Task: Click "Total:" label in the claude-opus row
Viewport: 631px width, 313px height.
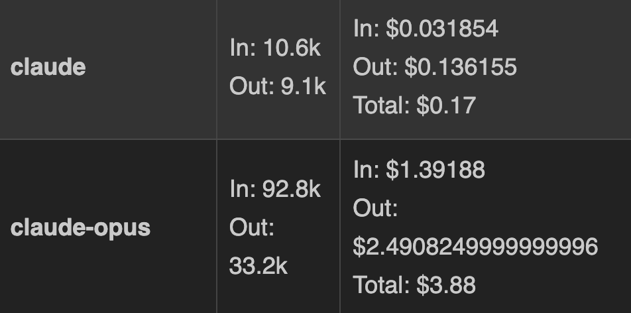Action: tap(381, 285)
